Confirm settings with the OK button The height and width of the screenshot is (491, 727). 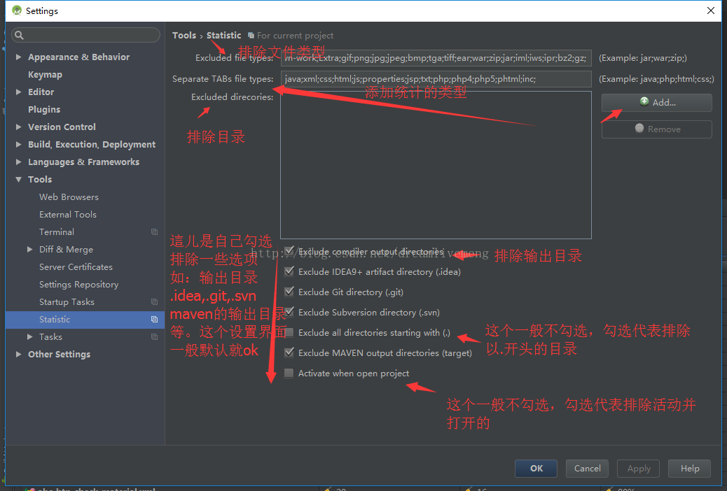tap(536, 469)
